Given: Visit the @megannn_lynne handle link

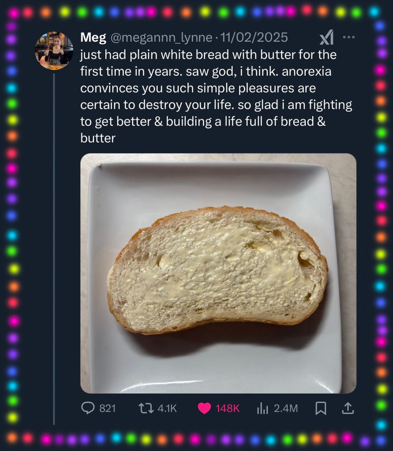Looking at the screenshot, I should click(161, 38).
